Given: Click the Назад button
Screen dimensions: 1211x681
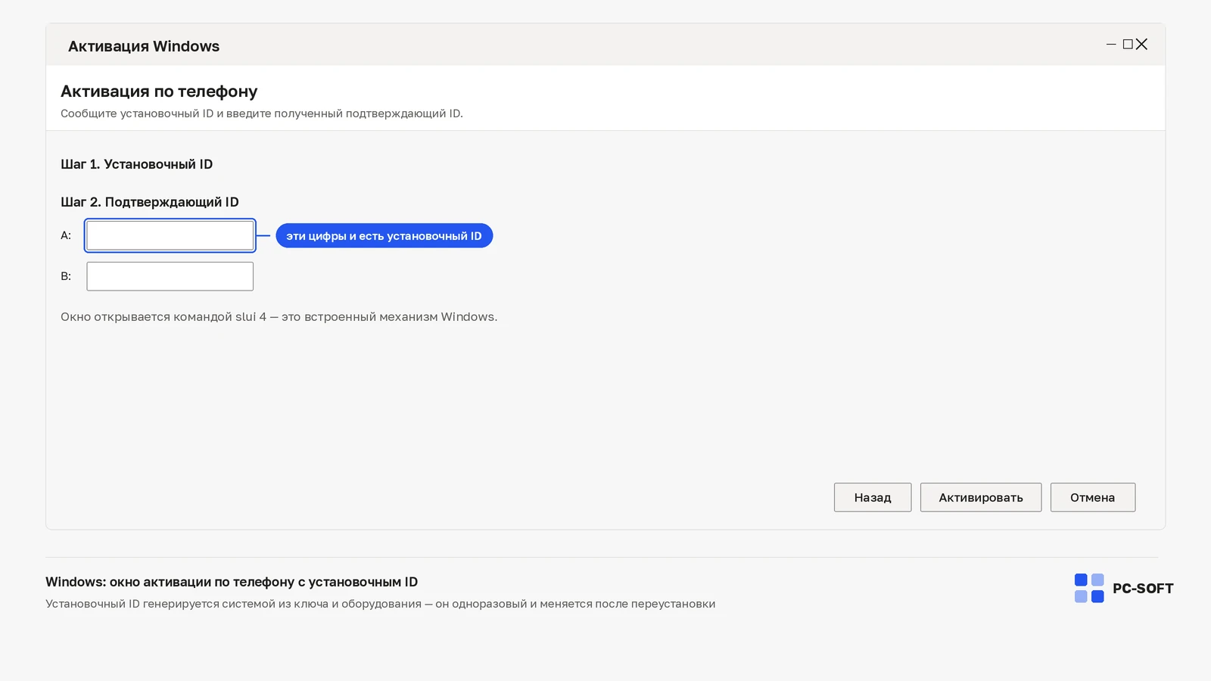Looking at the screenshot, I should click(x=873, y=497).
